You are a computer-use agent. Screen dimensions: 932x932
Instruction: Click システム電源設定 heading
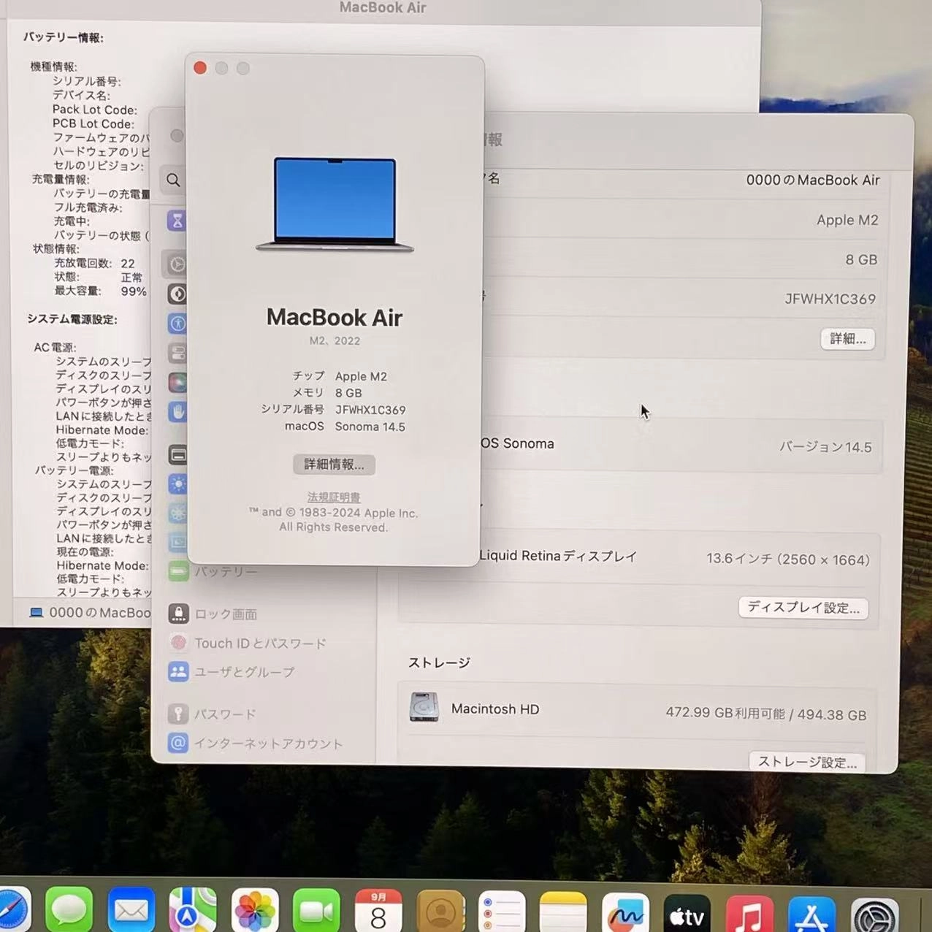click(x=72, y=319)
